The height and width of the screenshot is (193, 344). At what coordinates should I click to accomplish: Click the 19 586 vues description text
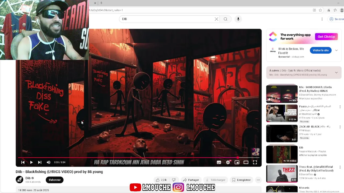(33, 190)
